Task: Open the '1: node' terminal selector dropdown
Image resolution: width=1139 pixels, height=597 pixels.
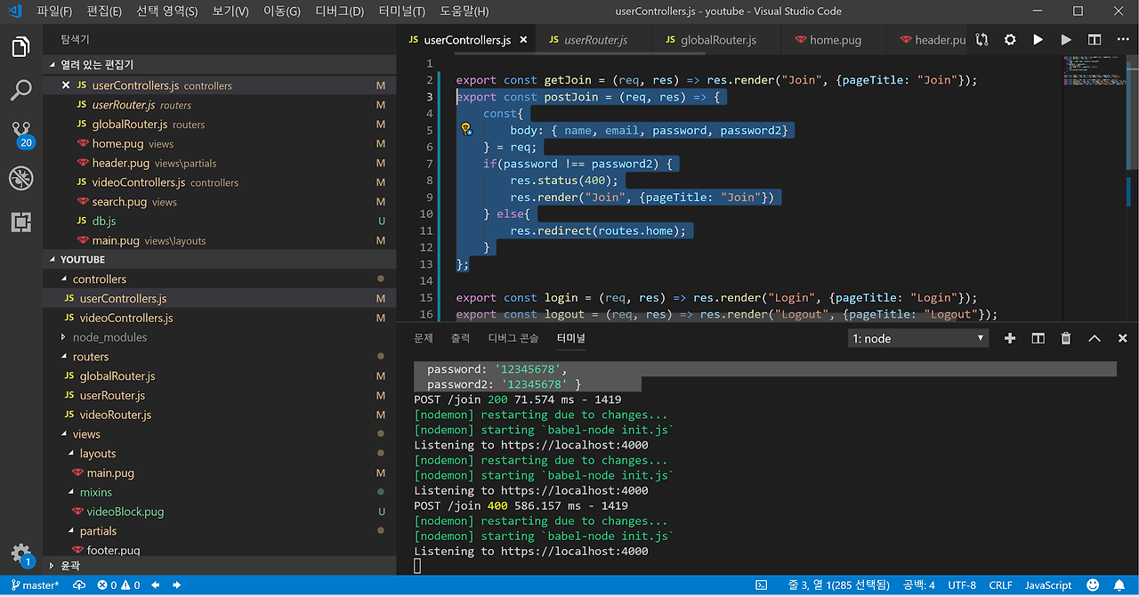Action: click(x=917, y=338)
